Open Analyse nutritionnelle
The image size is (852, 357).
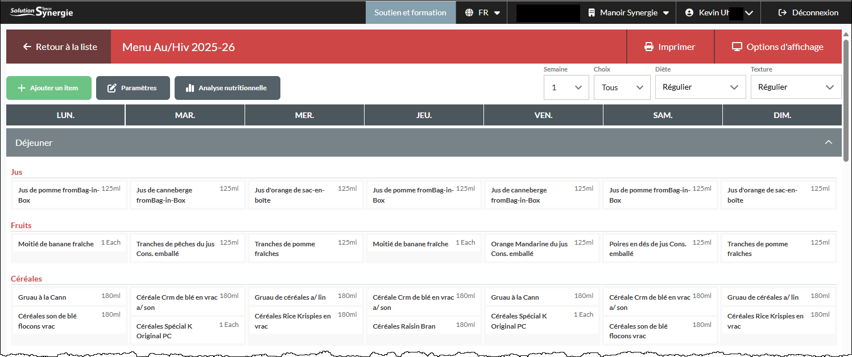228,88
